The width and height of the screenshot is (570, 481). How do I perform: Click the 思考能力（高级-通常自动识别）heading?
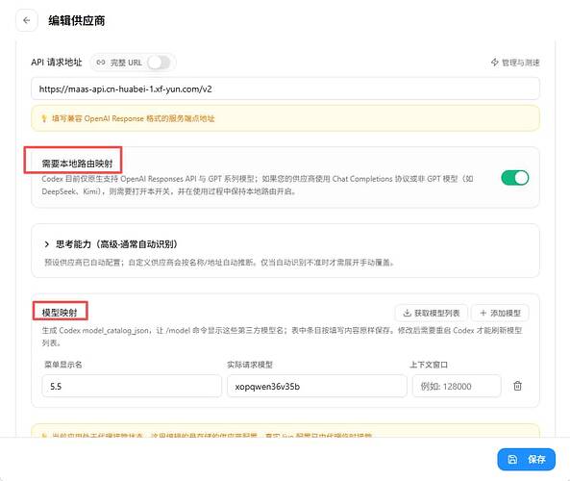(116, 244)
